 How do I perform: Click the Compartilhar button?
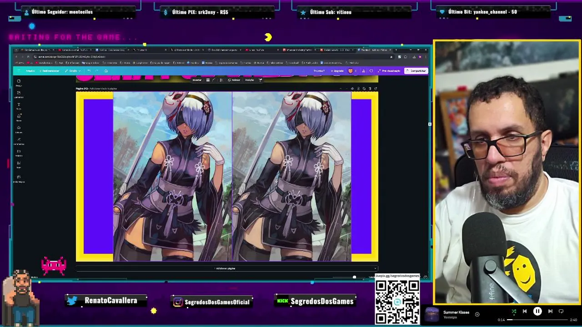416,71
